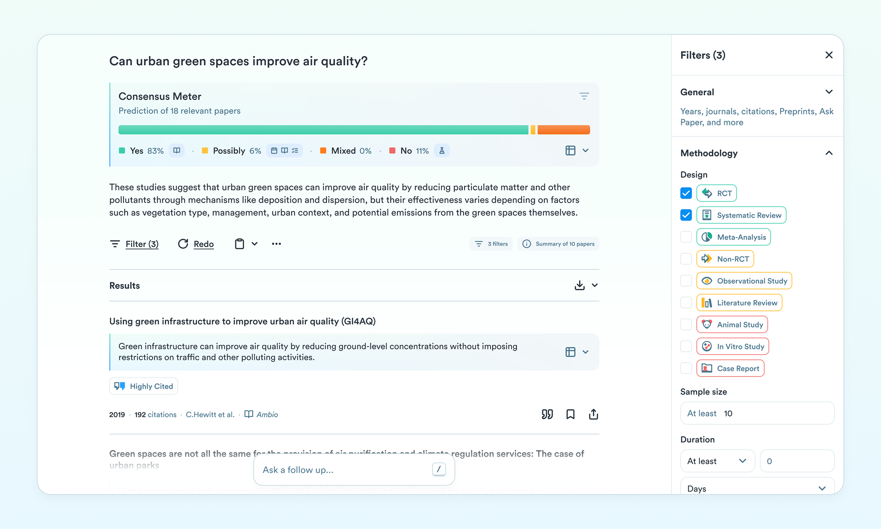Click the orange No segment of consensus bar
Screen dimensions: 881x529
(564, 130)
